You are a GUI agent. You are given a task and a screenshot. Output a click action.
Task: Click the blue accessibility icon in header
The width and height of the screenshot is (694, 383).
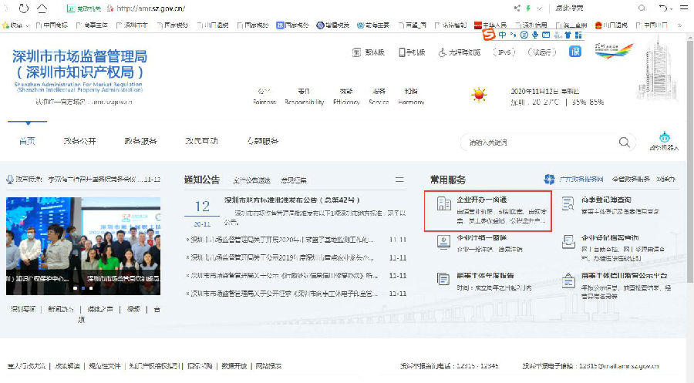pyautogui.click(x=575, y=52)
